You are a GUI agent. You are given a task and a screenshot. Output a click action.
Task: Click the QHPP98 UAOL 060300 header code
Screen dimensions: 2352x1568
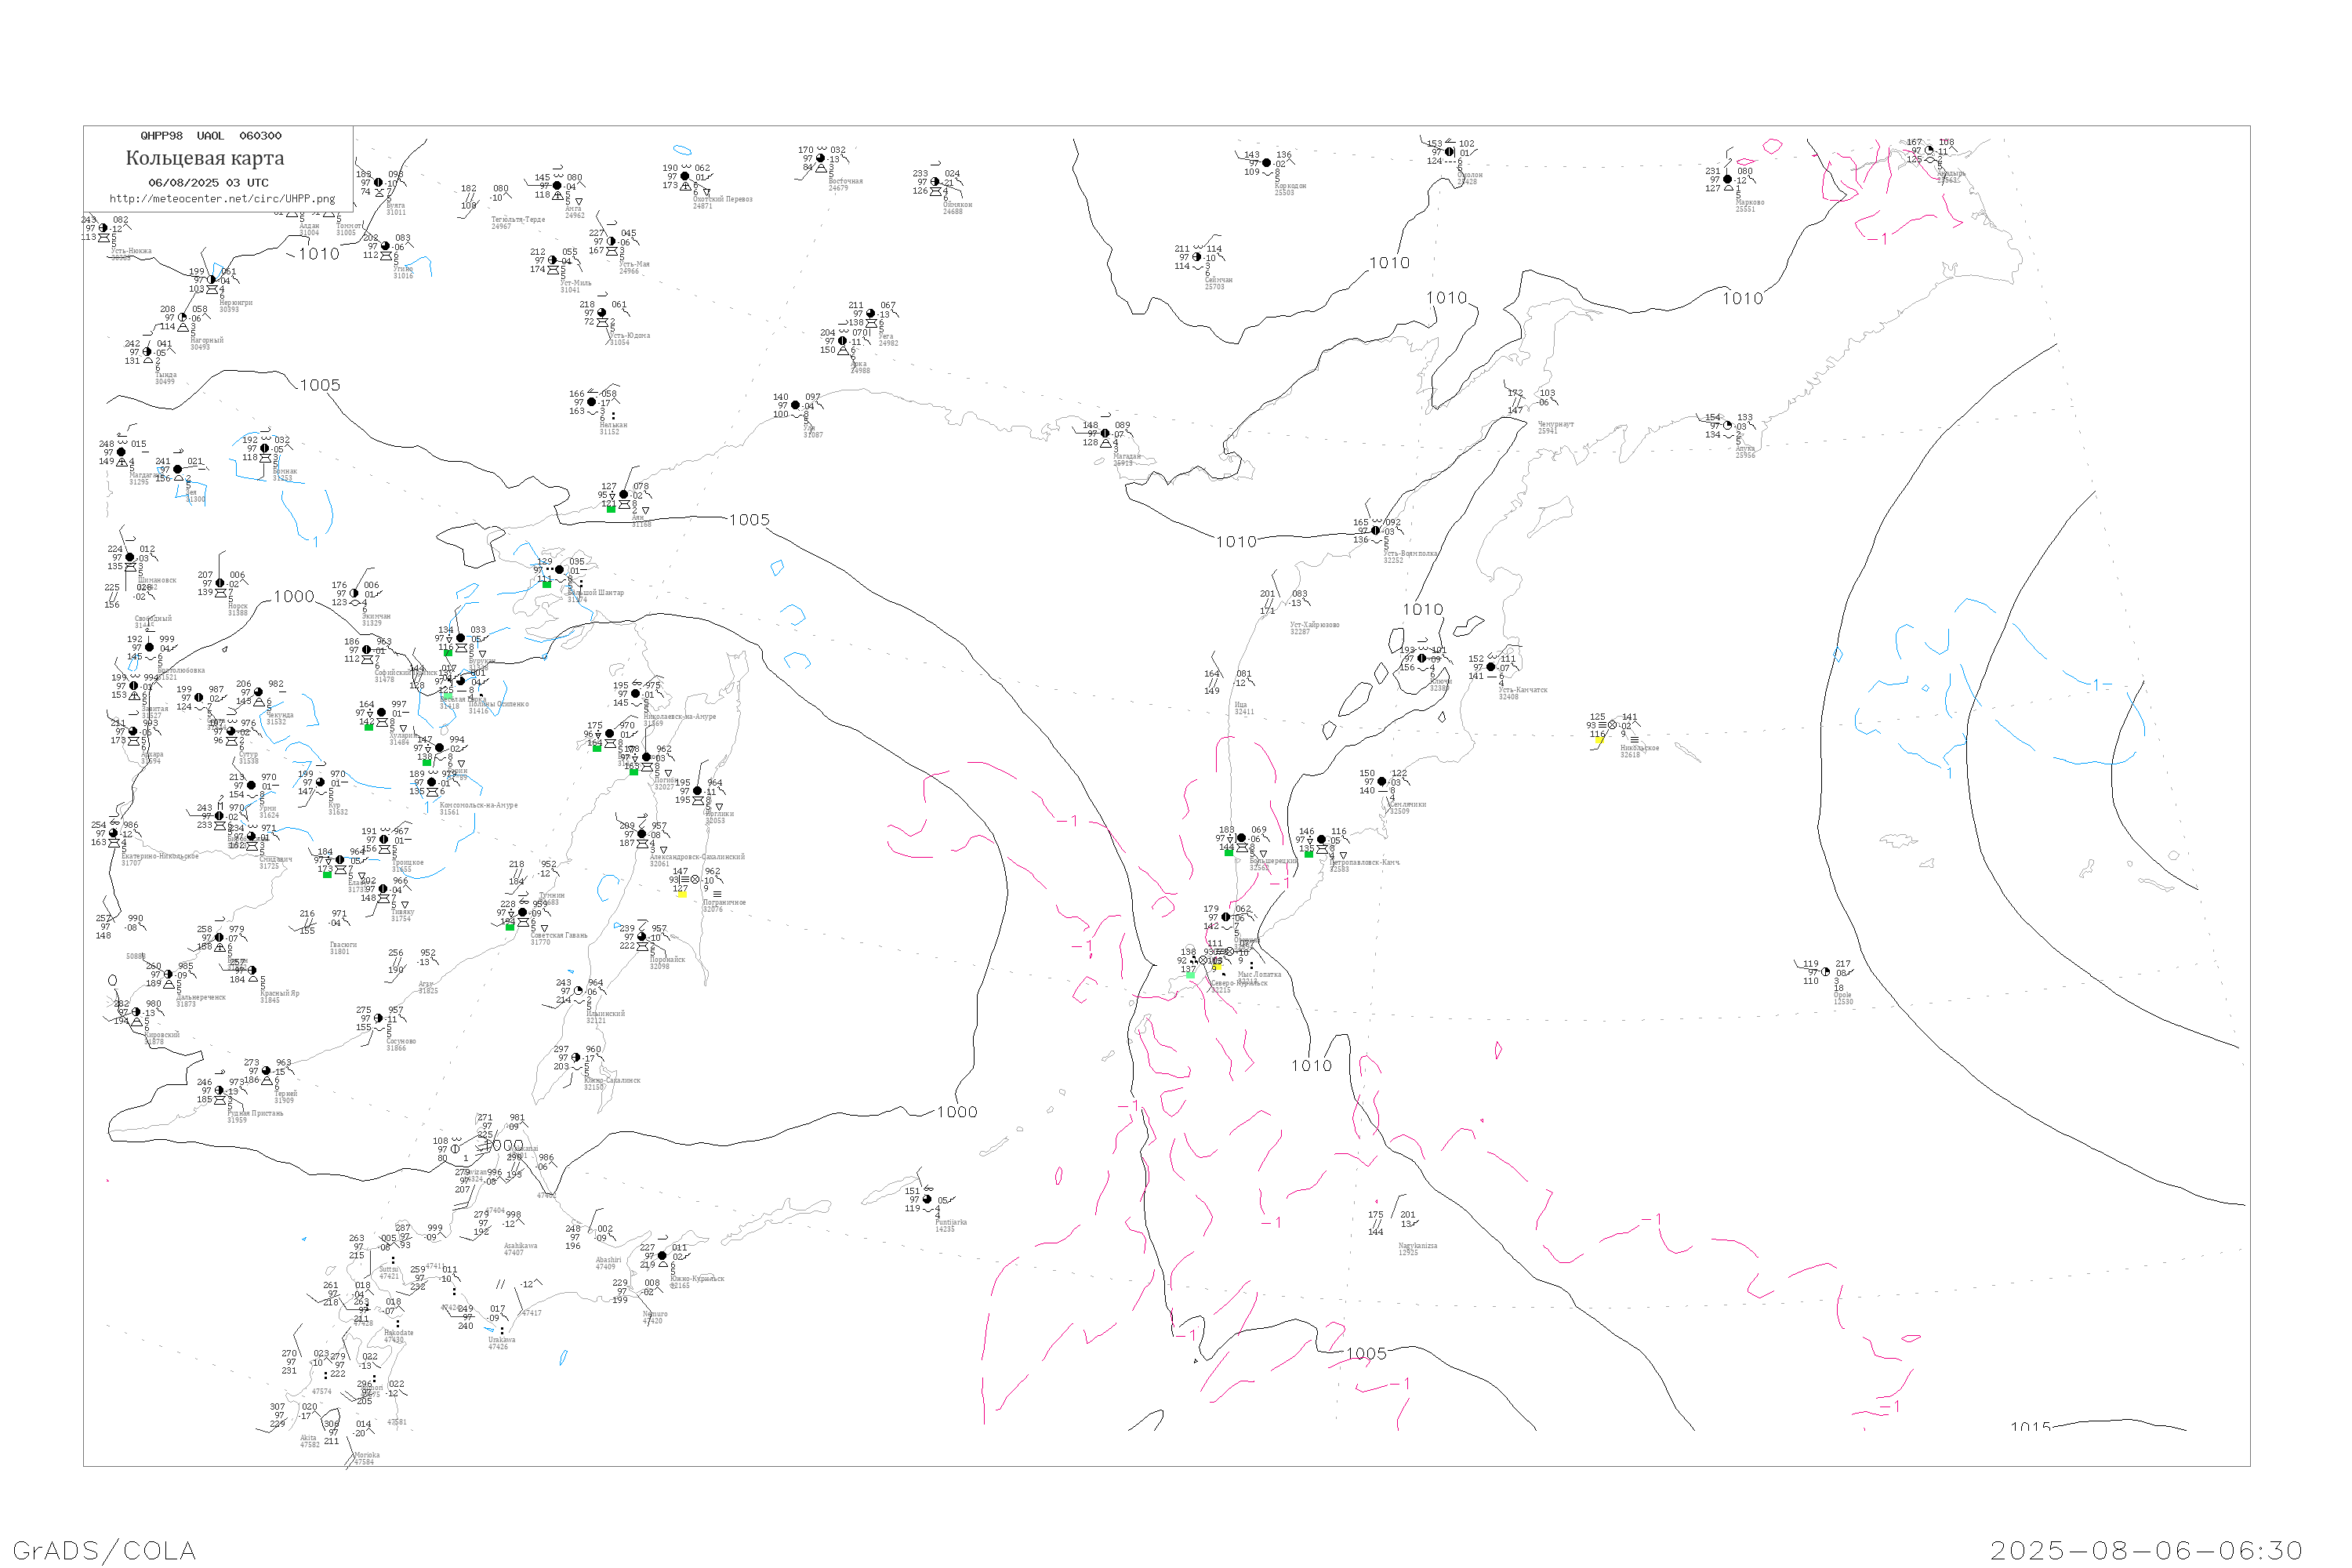click(211, 136)
